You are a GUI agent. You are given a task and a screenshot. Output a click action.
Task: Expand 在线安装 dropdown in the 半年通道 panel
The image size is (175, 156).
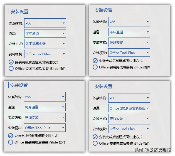[129, 42]
